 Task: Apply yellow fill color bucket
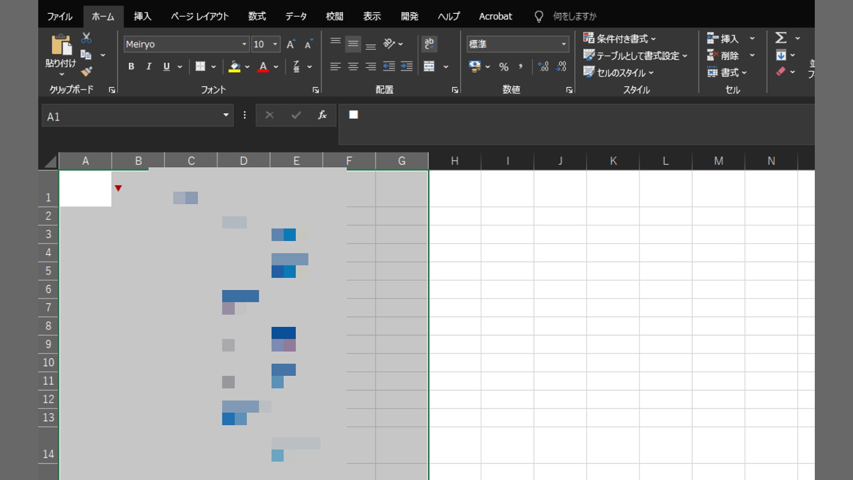coord(235,67)
